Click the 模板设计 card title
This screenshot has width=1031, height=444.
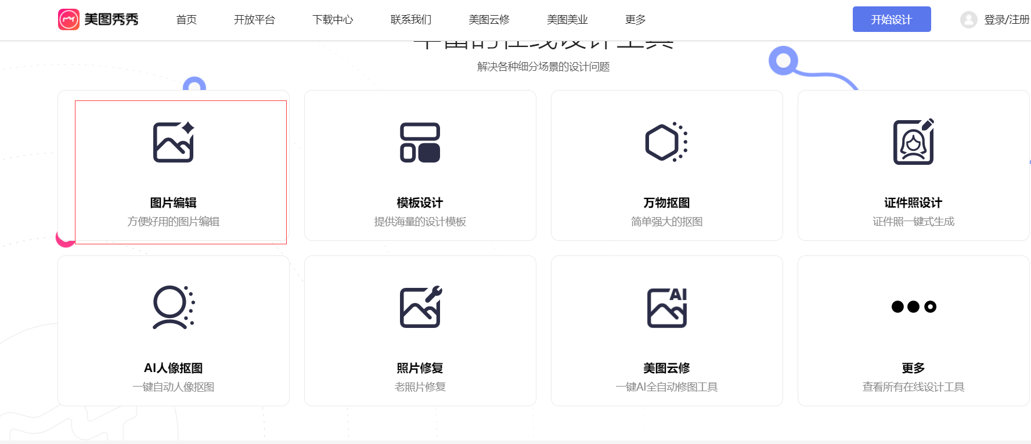tap(420, 203)
